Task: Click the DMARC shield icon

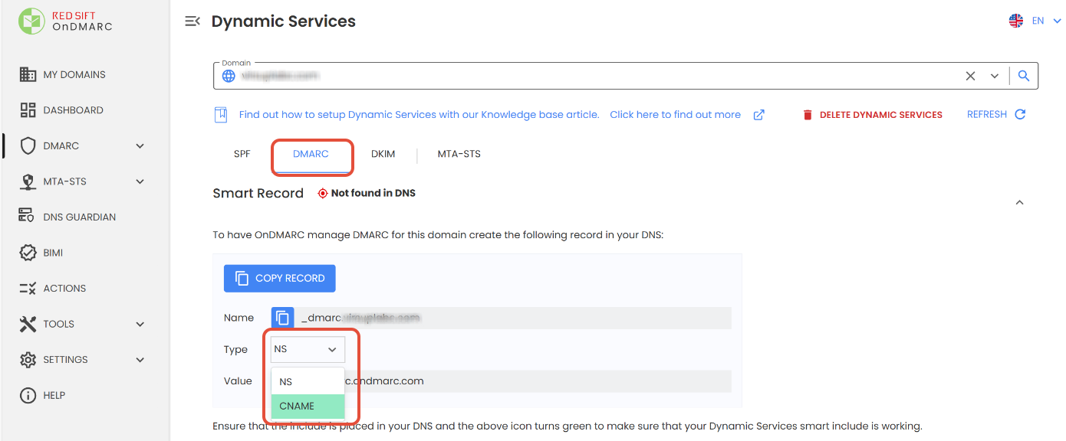Action: (x=28, y=145)
